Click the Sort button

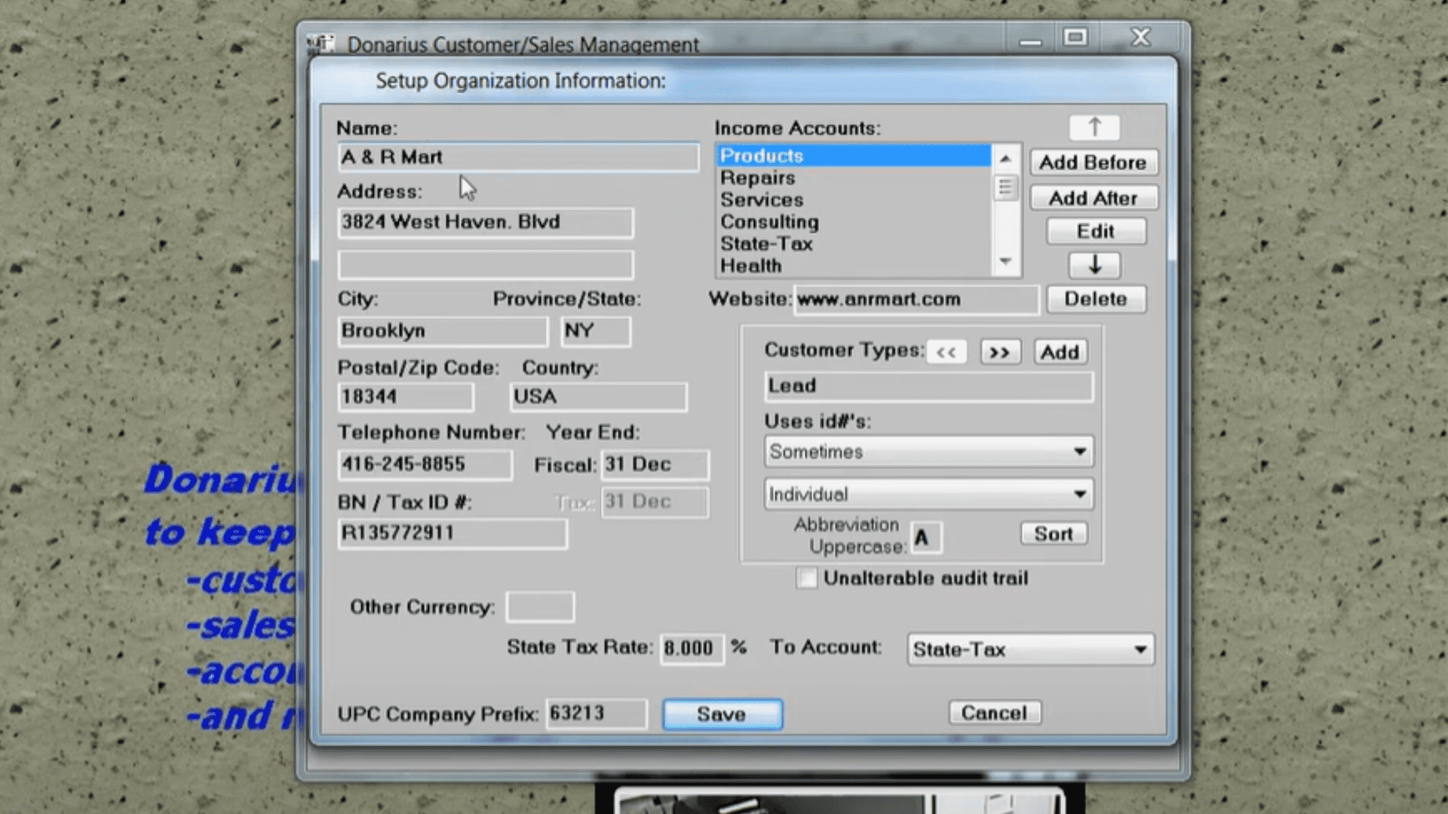click(x=1054, y=534)
